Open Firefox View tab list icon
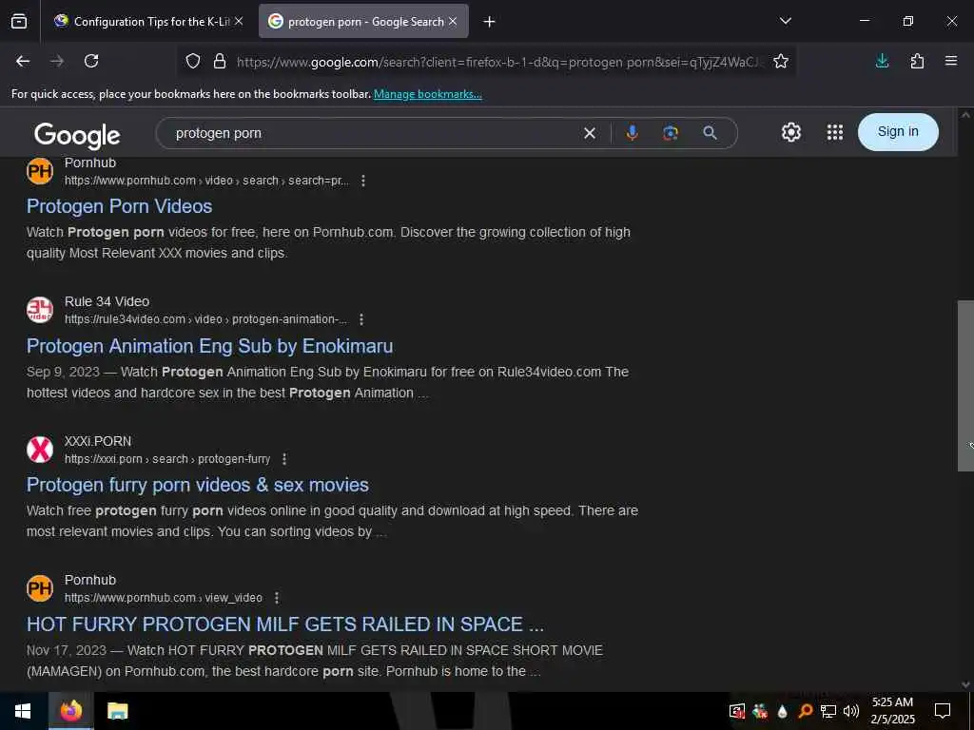Viewport: 974px width, 730px height. 19,22
